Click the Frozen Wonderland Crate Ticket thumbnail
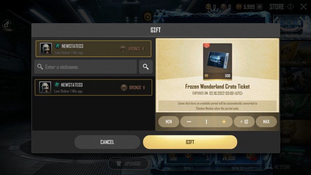The width and height of the screenshot is (311, 175). pyautogui.click(x=217, y=62)
